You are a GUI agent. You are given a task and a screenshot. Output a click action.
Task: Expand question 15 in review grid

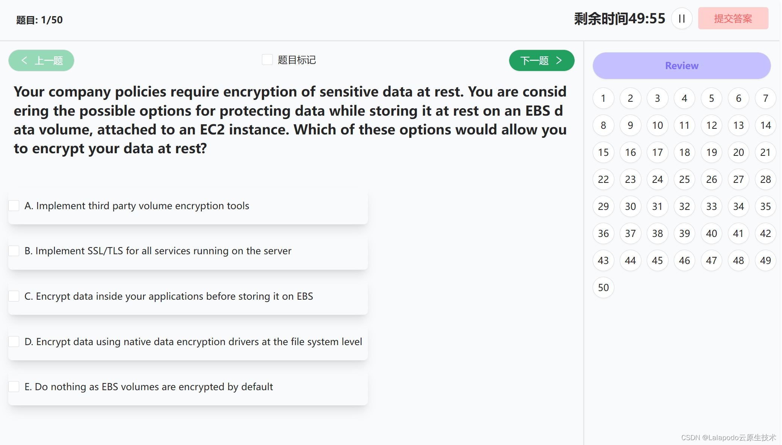pyautogui.click(x=603, y=152)
